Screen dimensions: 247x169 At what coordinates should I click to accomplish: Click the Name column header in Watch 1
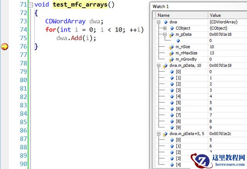tap(182, 15)
